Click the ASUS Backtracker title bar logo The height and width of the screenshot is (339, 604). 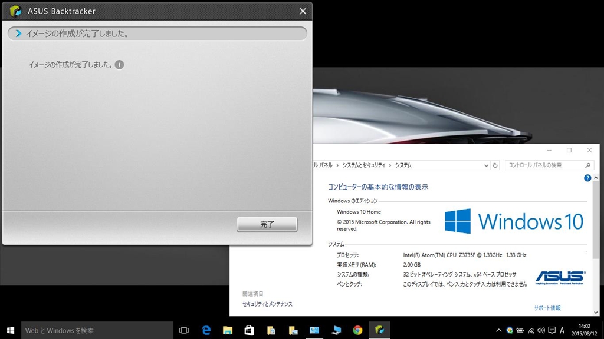click(x=15, y=11)
